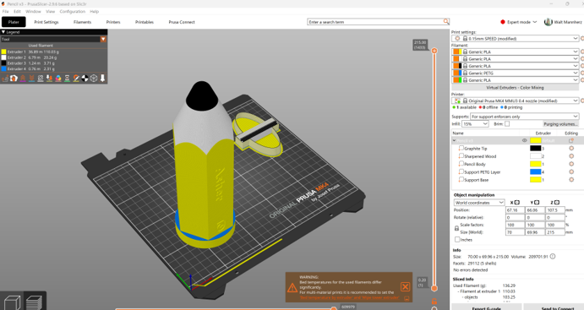Reset X axis icon in Object manipulation
Viewport: 584px width, 310px height.
517,203
